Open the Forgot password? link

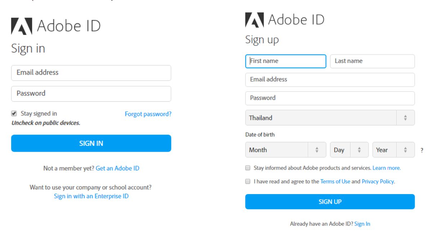pyautogui.click(x=148, y=114)
